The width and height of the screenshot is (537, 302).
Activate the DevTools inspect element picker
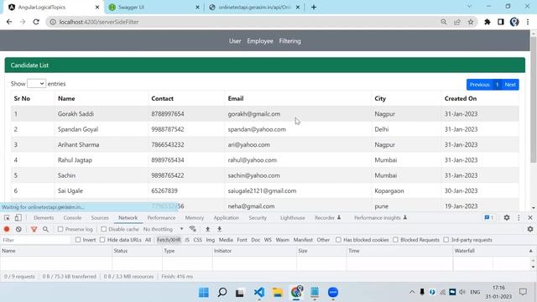7,218
